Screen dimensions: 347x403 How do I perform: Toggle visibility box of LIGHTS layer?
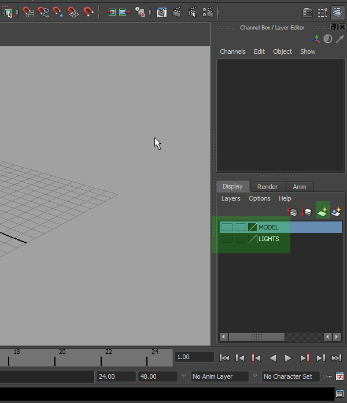click(227, 239)
